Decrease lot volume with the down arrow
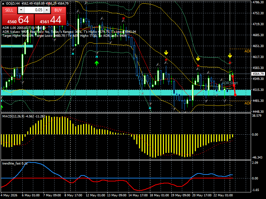266x199 pixels. (21, 10)
